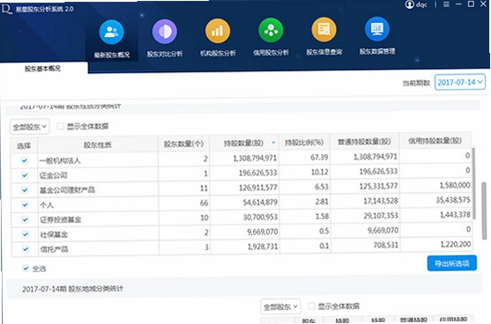Open the 全部股东 dropdown above nature table

click(29, 127)
